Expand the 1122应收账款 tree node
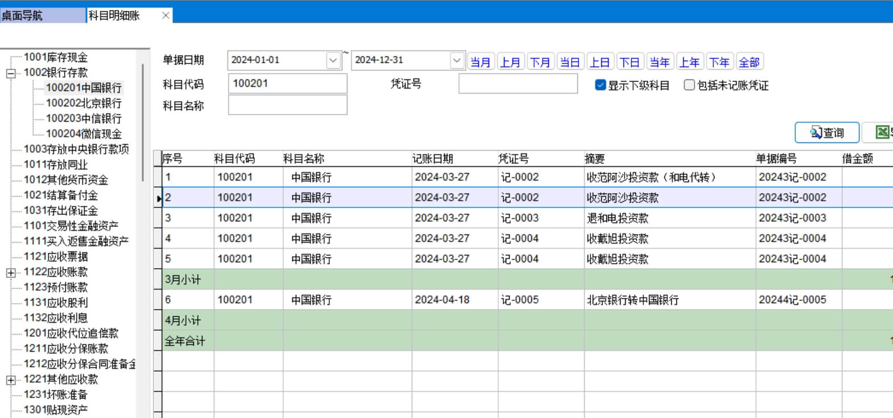This screenshot has height=418, width=893. click(x=11, y=273)
